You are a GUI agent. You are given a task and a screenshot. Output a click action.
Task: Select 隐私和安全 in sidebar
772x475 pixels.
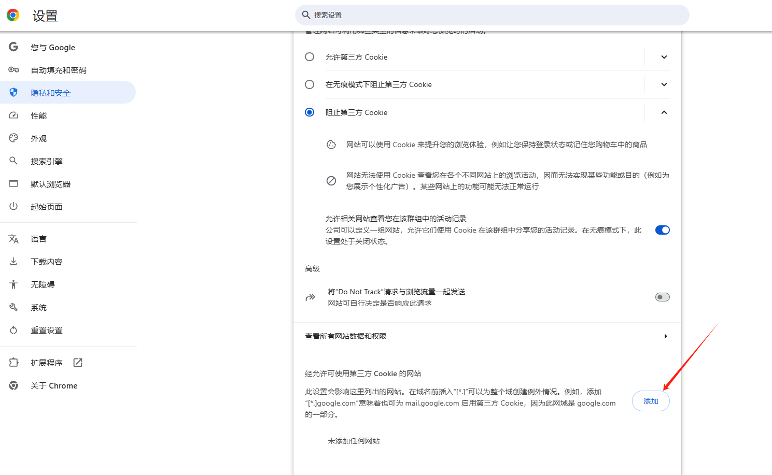coord(68,93)
